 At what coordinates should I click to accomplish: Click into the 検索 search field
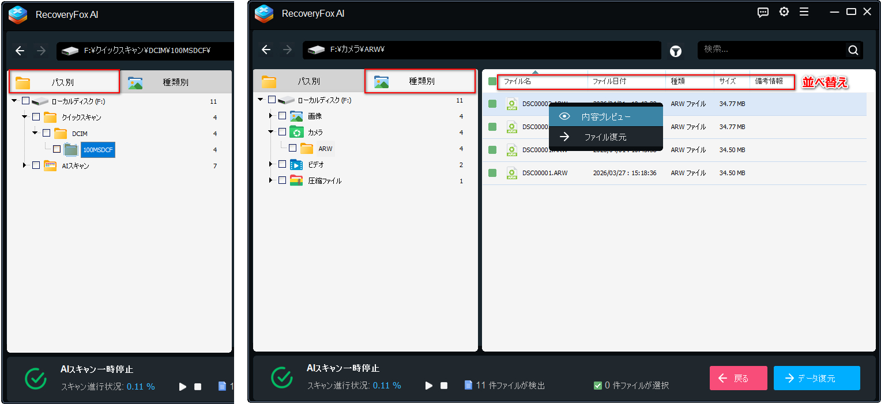771,50
